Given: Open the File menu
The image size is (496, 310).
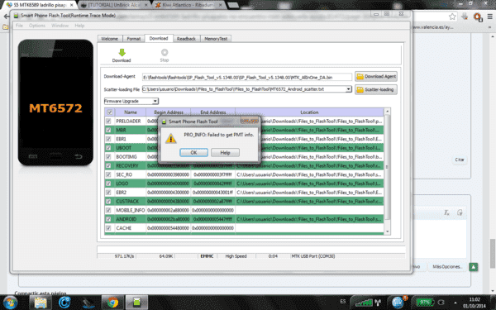Looking at the screenshot, I should point(19,26).
